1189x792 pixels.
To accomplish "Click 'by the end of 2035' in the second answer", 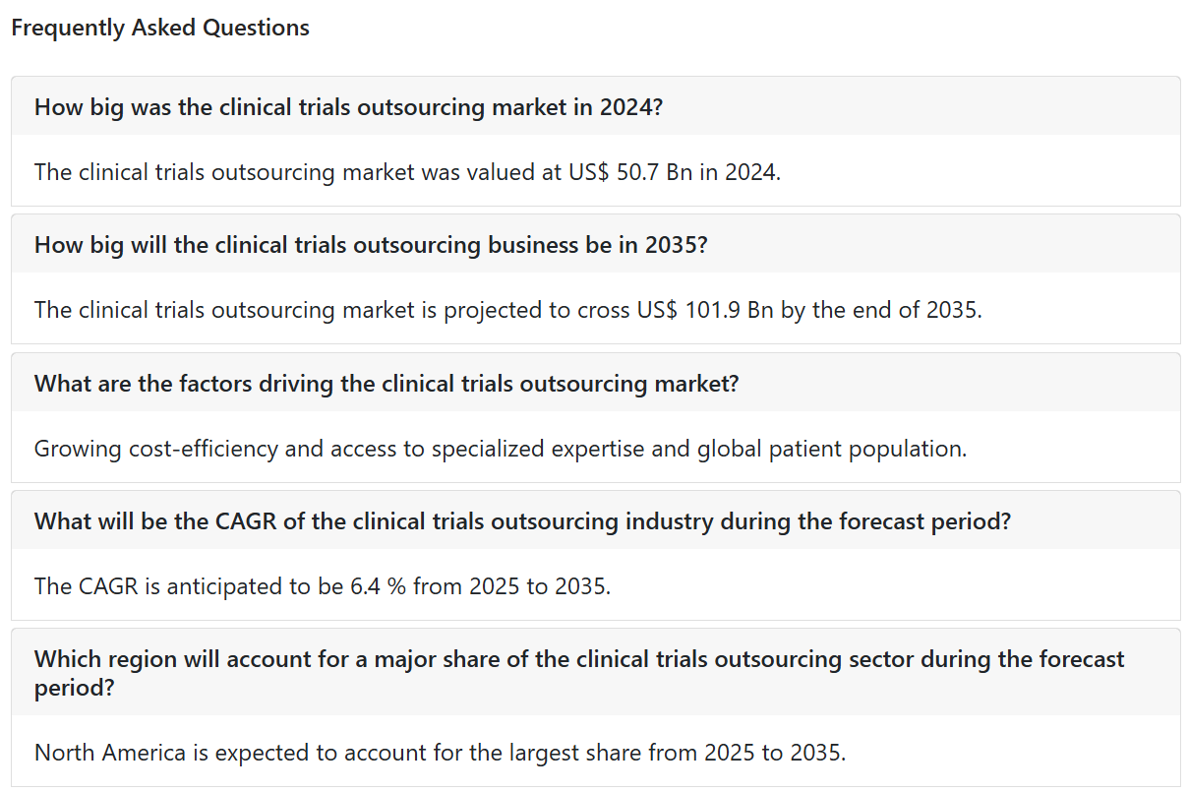I will click(x=880, y=310).
